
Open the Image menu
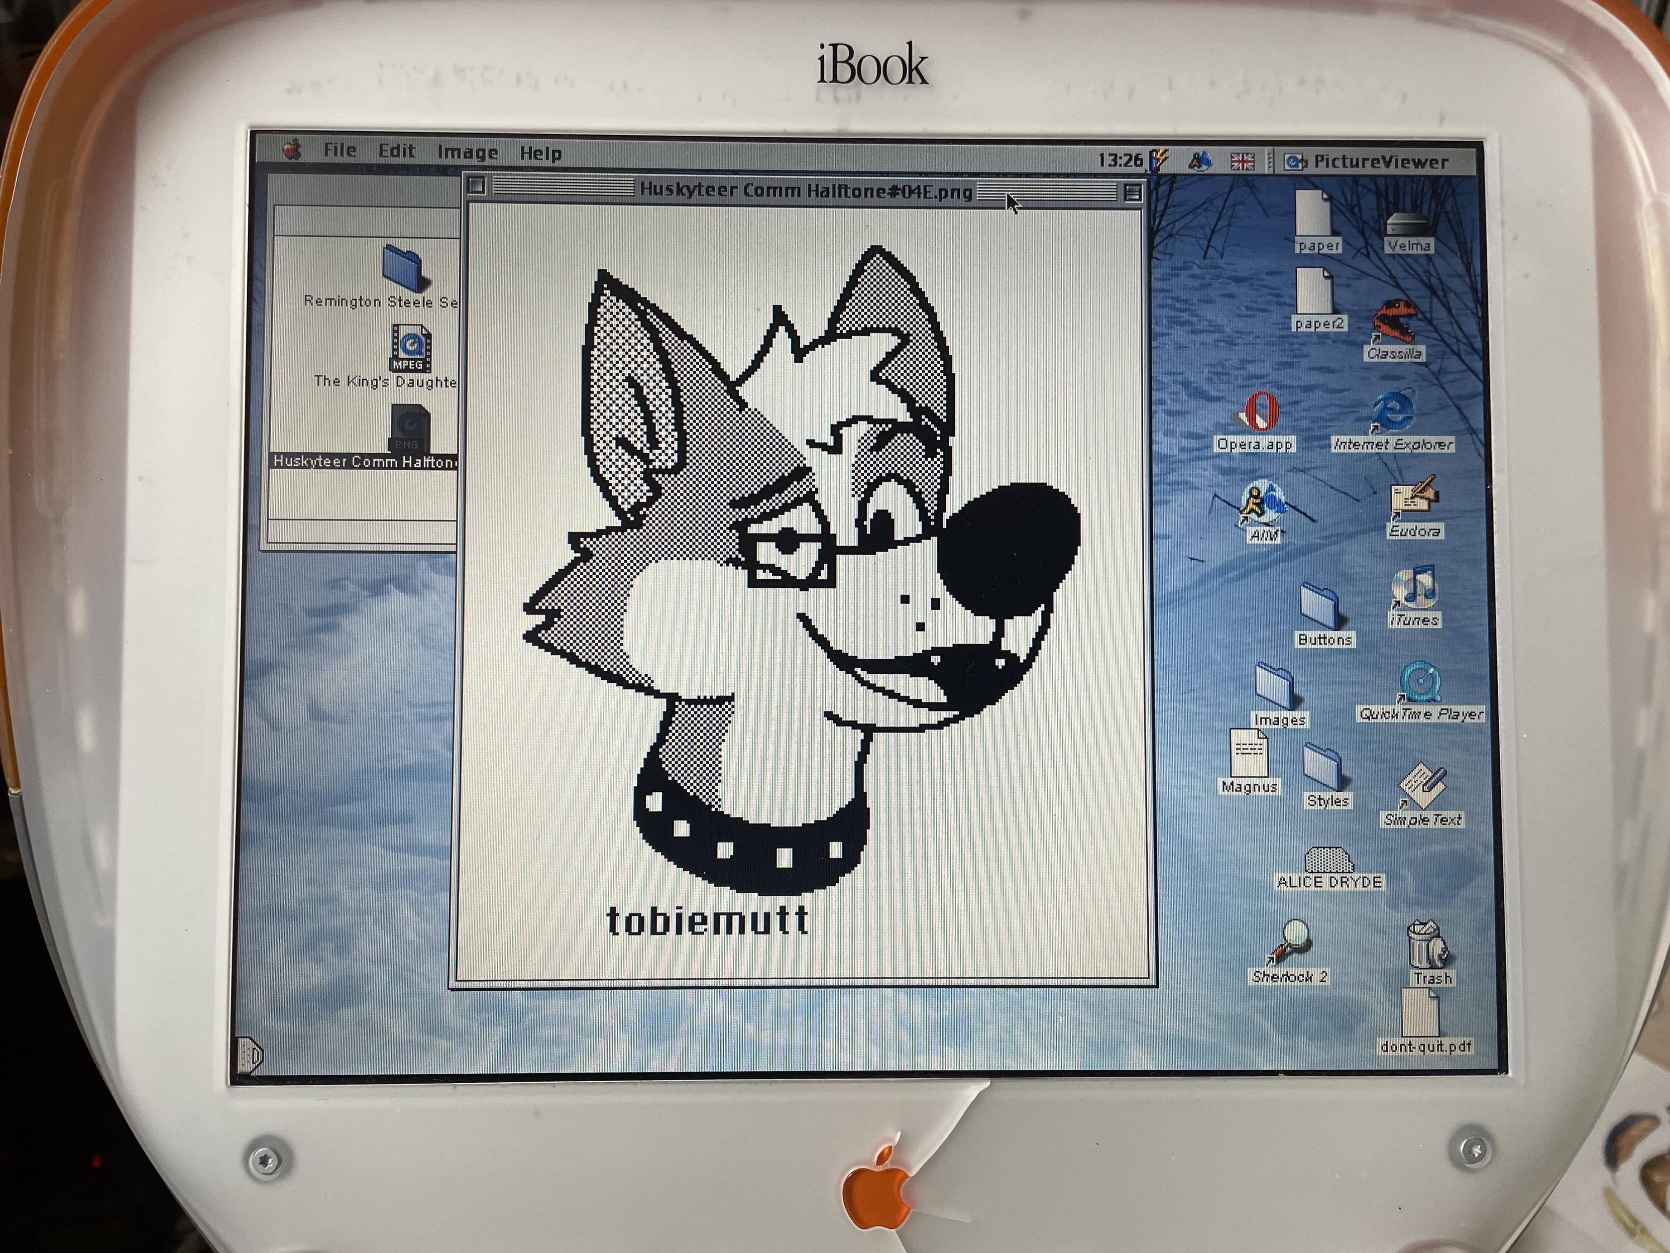[x=467, y=153]
